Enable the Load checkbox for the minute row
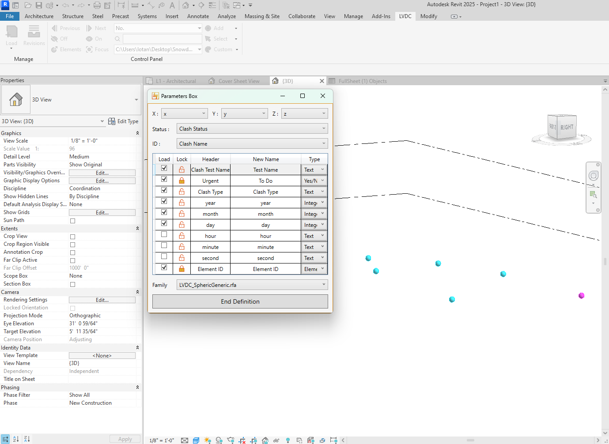609x444 pixels. [x=164, y=245]
